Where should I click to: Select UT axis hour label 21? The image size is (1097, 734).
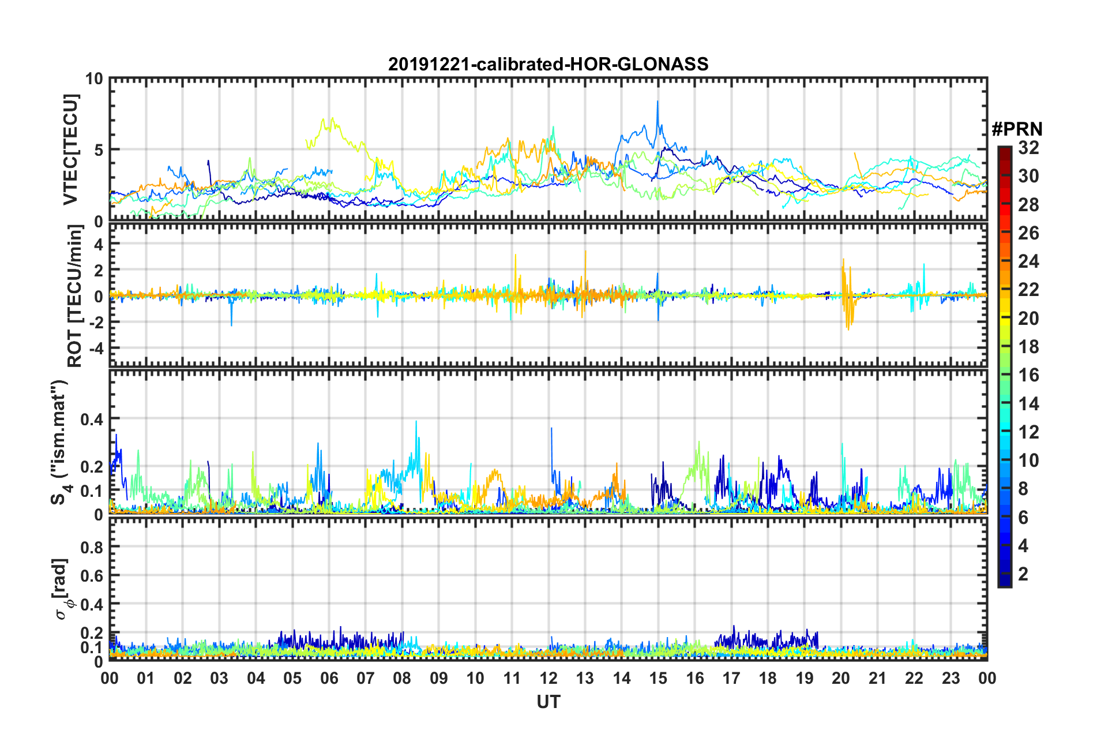point(878,678)
